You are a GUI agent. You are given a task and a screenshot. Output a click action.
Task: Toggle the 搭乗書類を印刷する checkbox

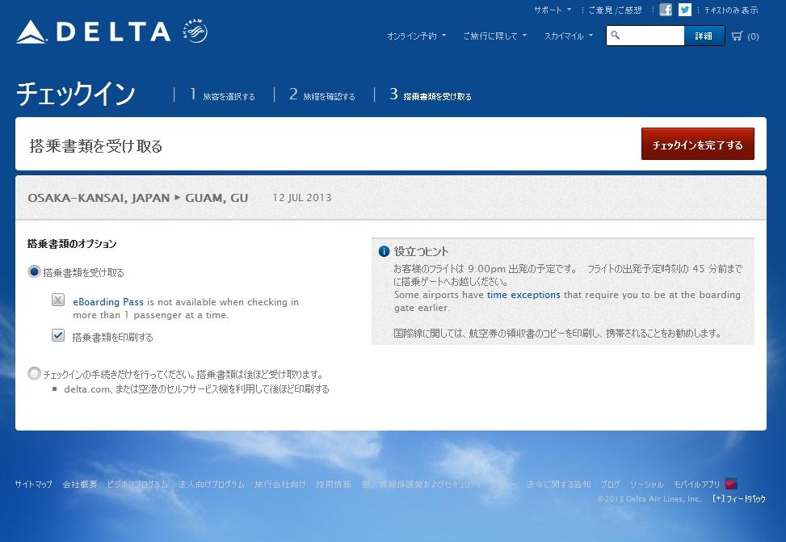click(58, 335)
